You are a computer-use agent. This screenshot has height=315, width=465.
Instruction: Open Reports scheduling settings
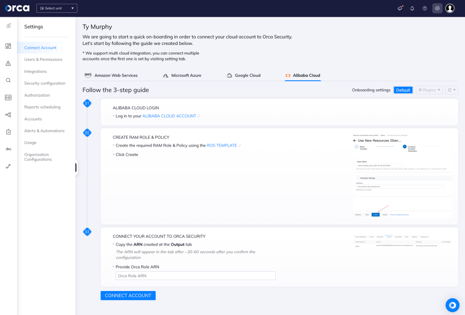[x=42, y=107]
